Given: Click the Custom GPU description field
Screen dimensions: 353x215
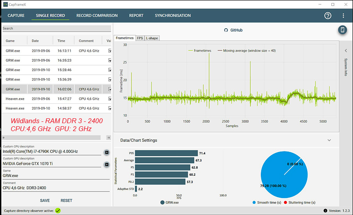Looking at the screenshot, I should (52, 164).
